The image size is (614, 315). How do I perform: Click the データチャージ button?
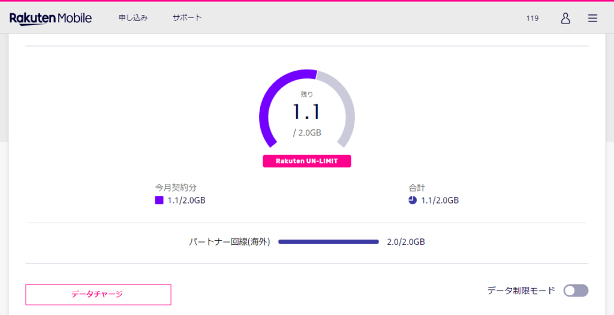[98, 295]
